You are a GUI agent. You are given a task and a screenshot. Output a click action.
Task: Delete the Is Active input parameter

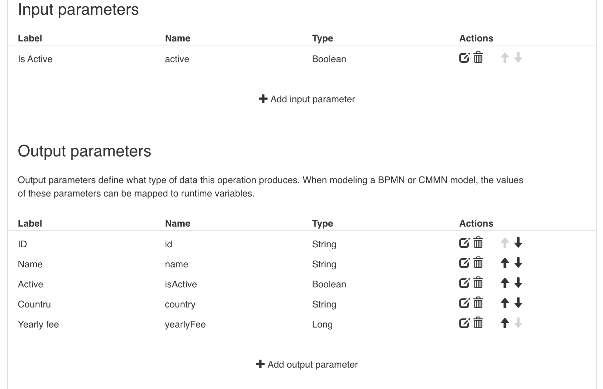478,57
